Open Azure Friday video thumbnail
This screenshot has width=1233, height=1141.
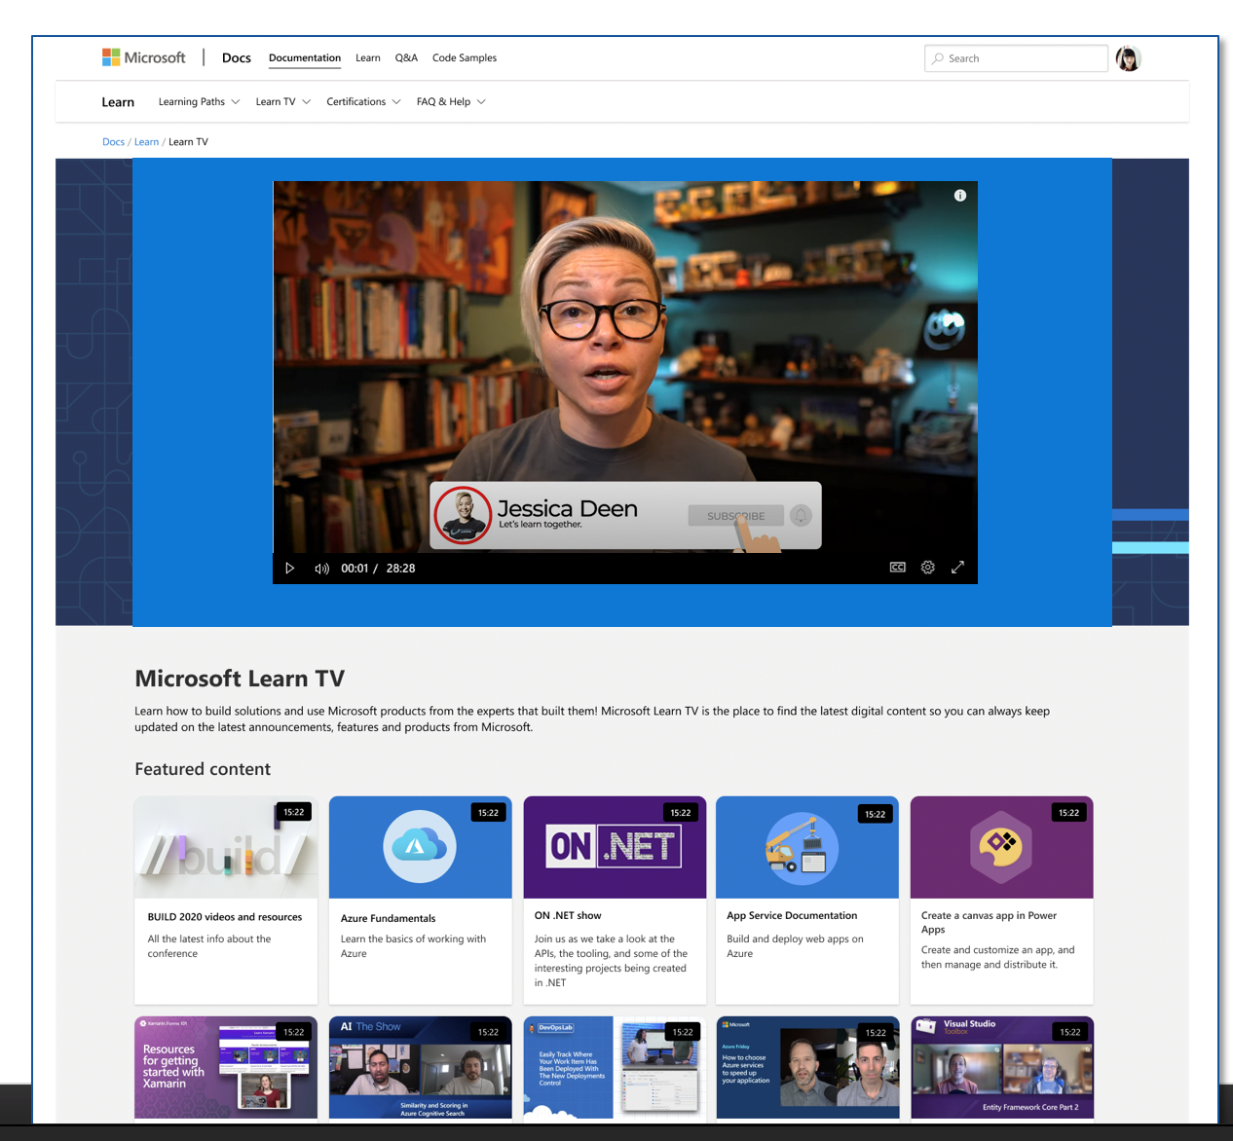click(x=807, y=1067)
